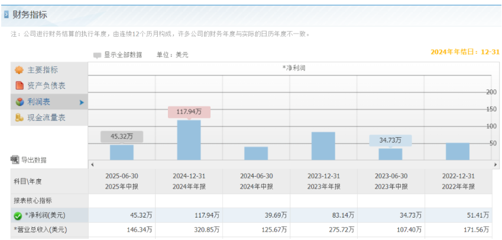Open the 资产负债表 tab
This screenshot has height=240, width=502.
tap(49, 86)
